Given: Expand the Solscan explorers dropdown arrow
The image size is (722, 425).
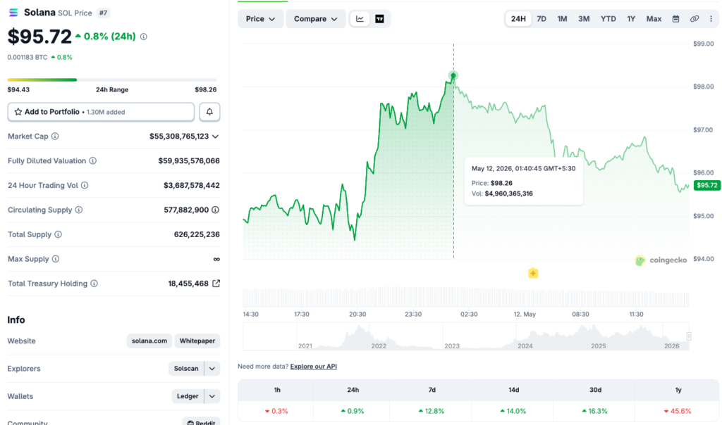Looking at the screenshot, I should pos(212,369).
